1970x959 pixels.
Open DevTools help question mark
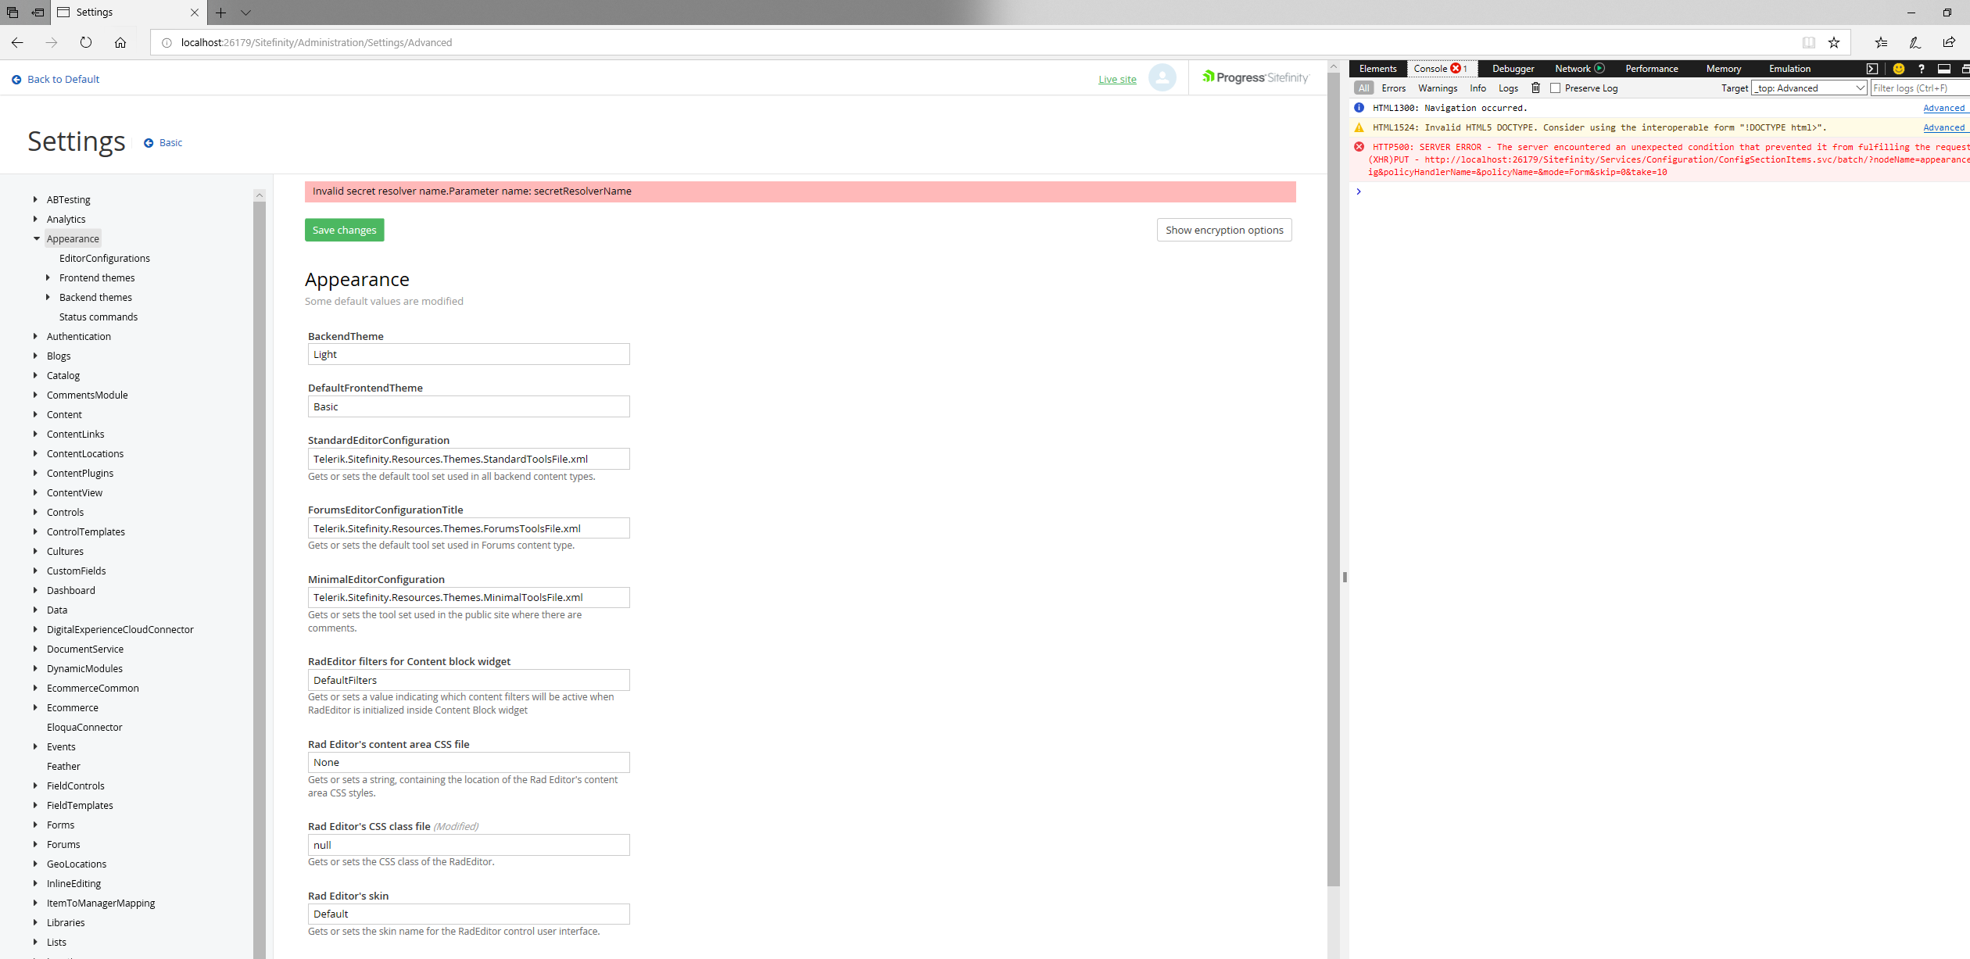[x=1922, y=69]
